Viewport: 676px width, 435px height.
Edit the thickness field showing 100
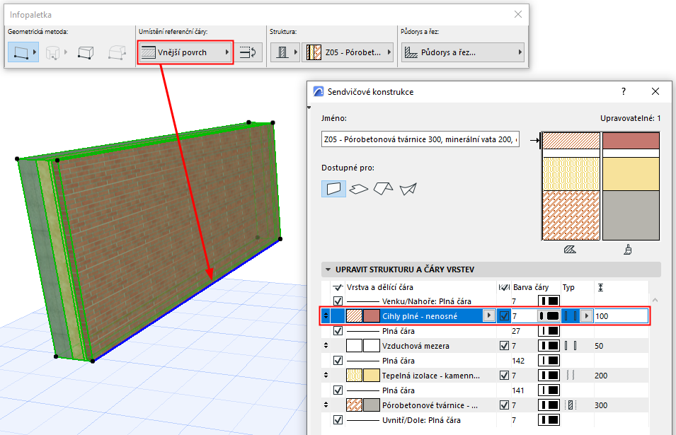(621, 315)
